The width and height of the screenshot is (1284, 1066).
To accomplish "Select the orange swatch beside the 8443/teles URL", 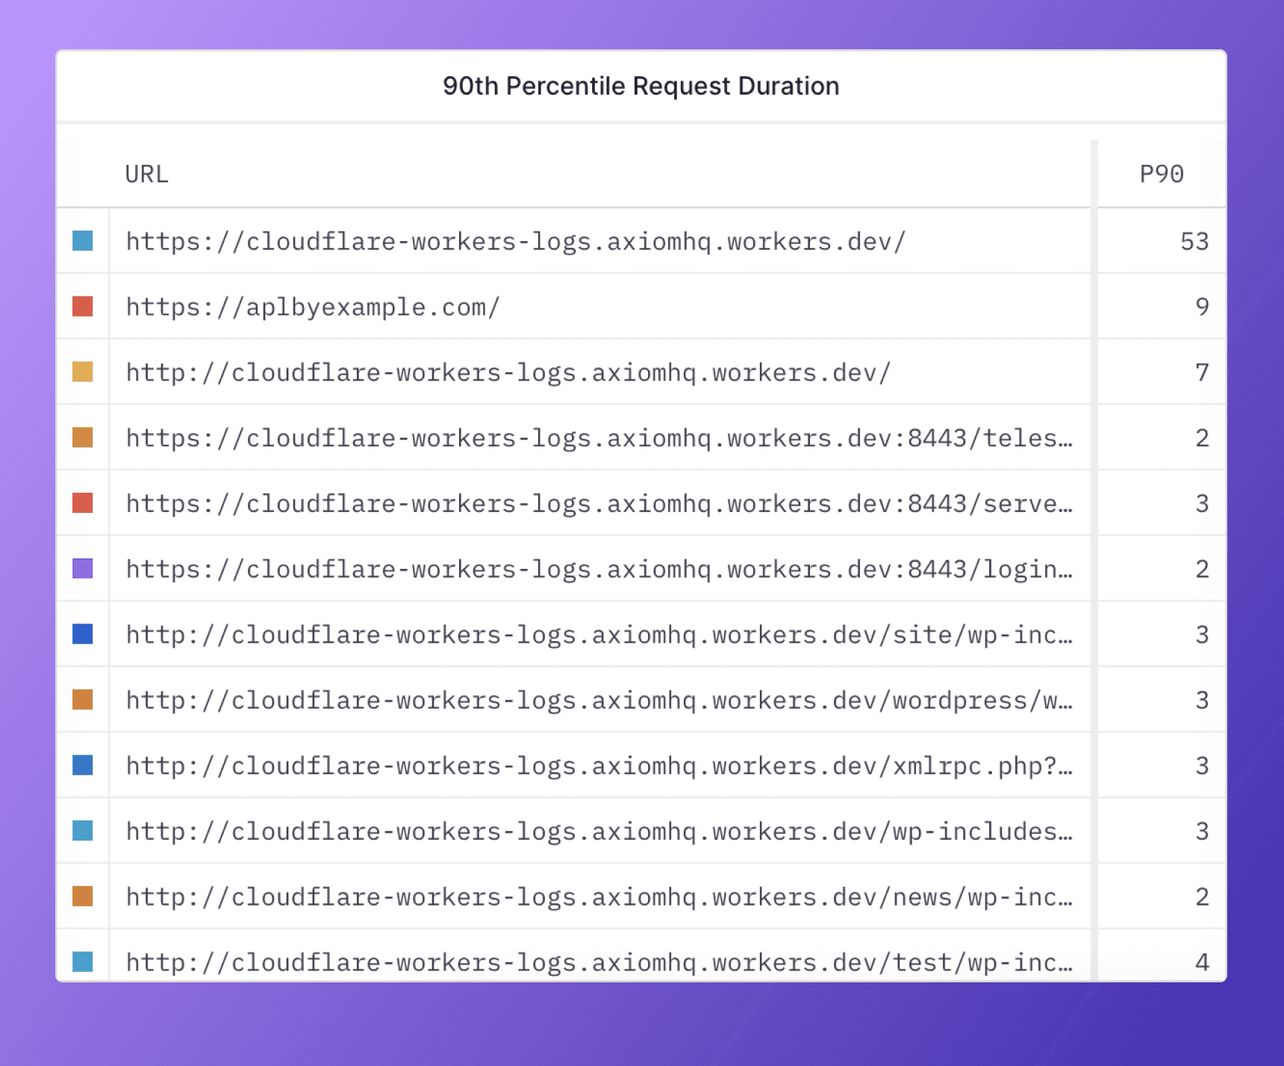I will pyautogui.click(x=83, y=437).
